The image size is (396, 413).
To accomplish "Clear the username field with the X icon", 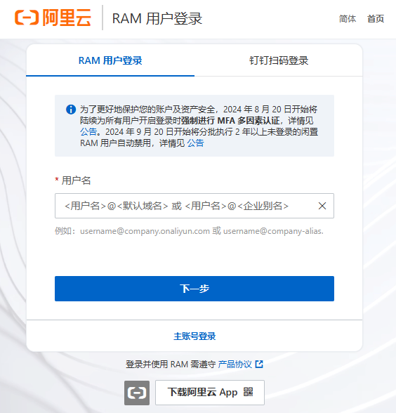I will [x=322, y=206].
